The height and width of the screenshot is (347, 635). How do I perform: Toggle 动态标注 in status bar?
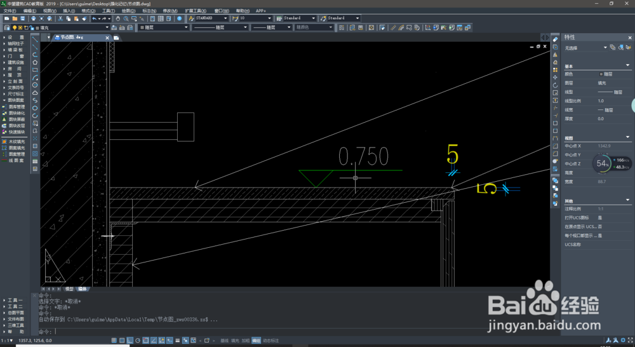271,341
